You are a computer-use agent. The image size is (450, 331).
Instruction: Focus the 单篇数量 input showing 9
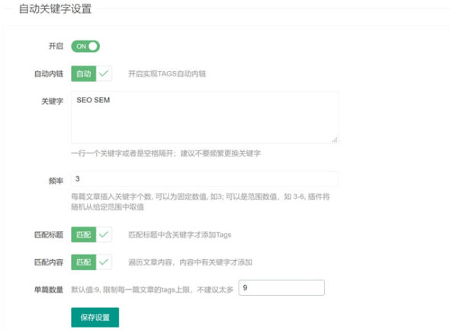pyautogui.click(x=281, y=288)
